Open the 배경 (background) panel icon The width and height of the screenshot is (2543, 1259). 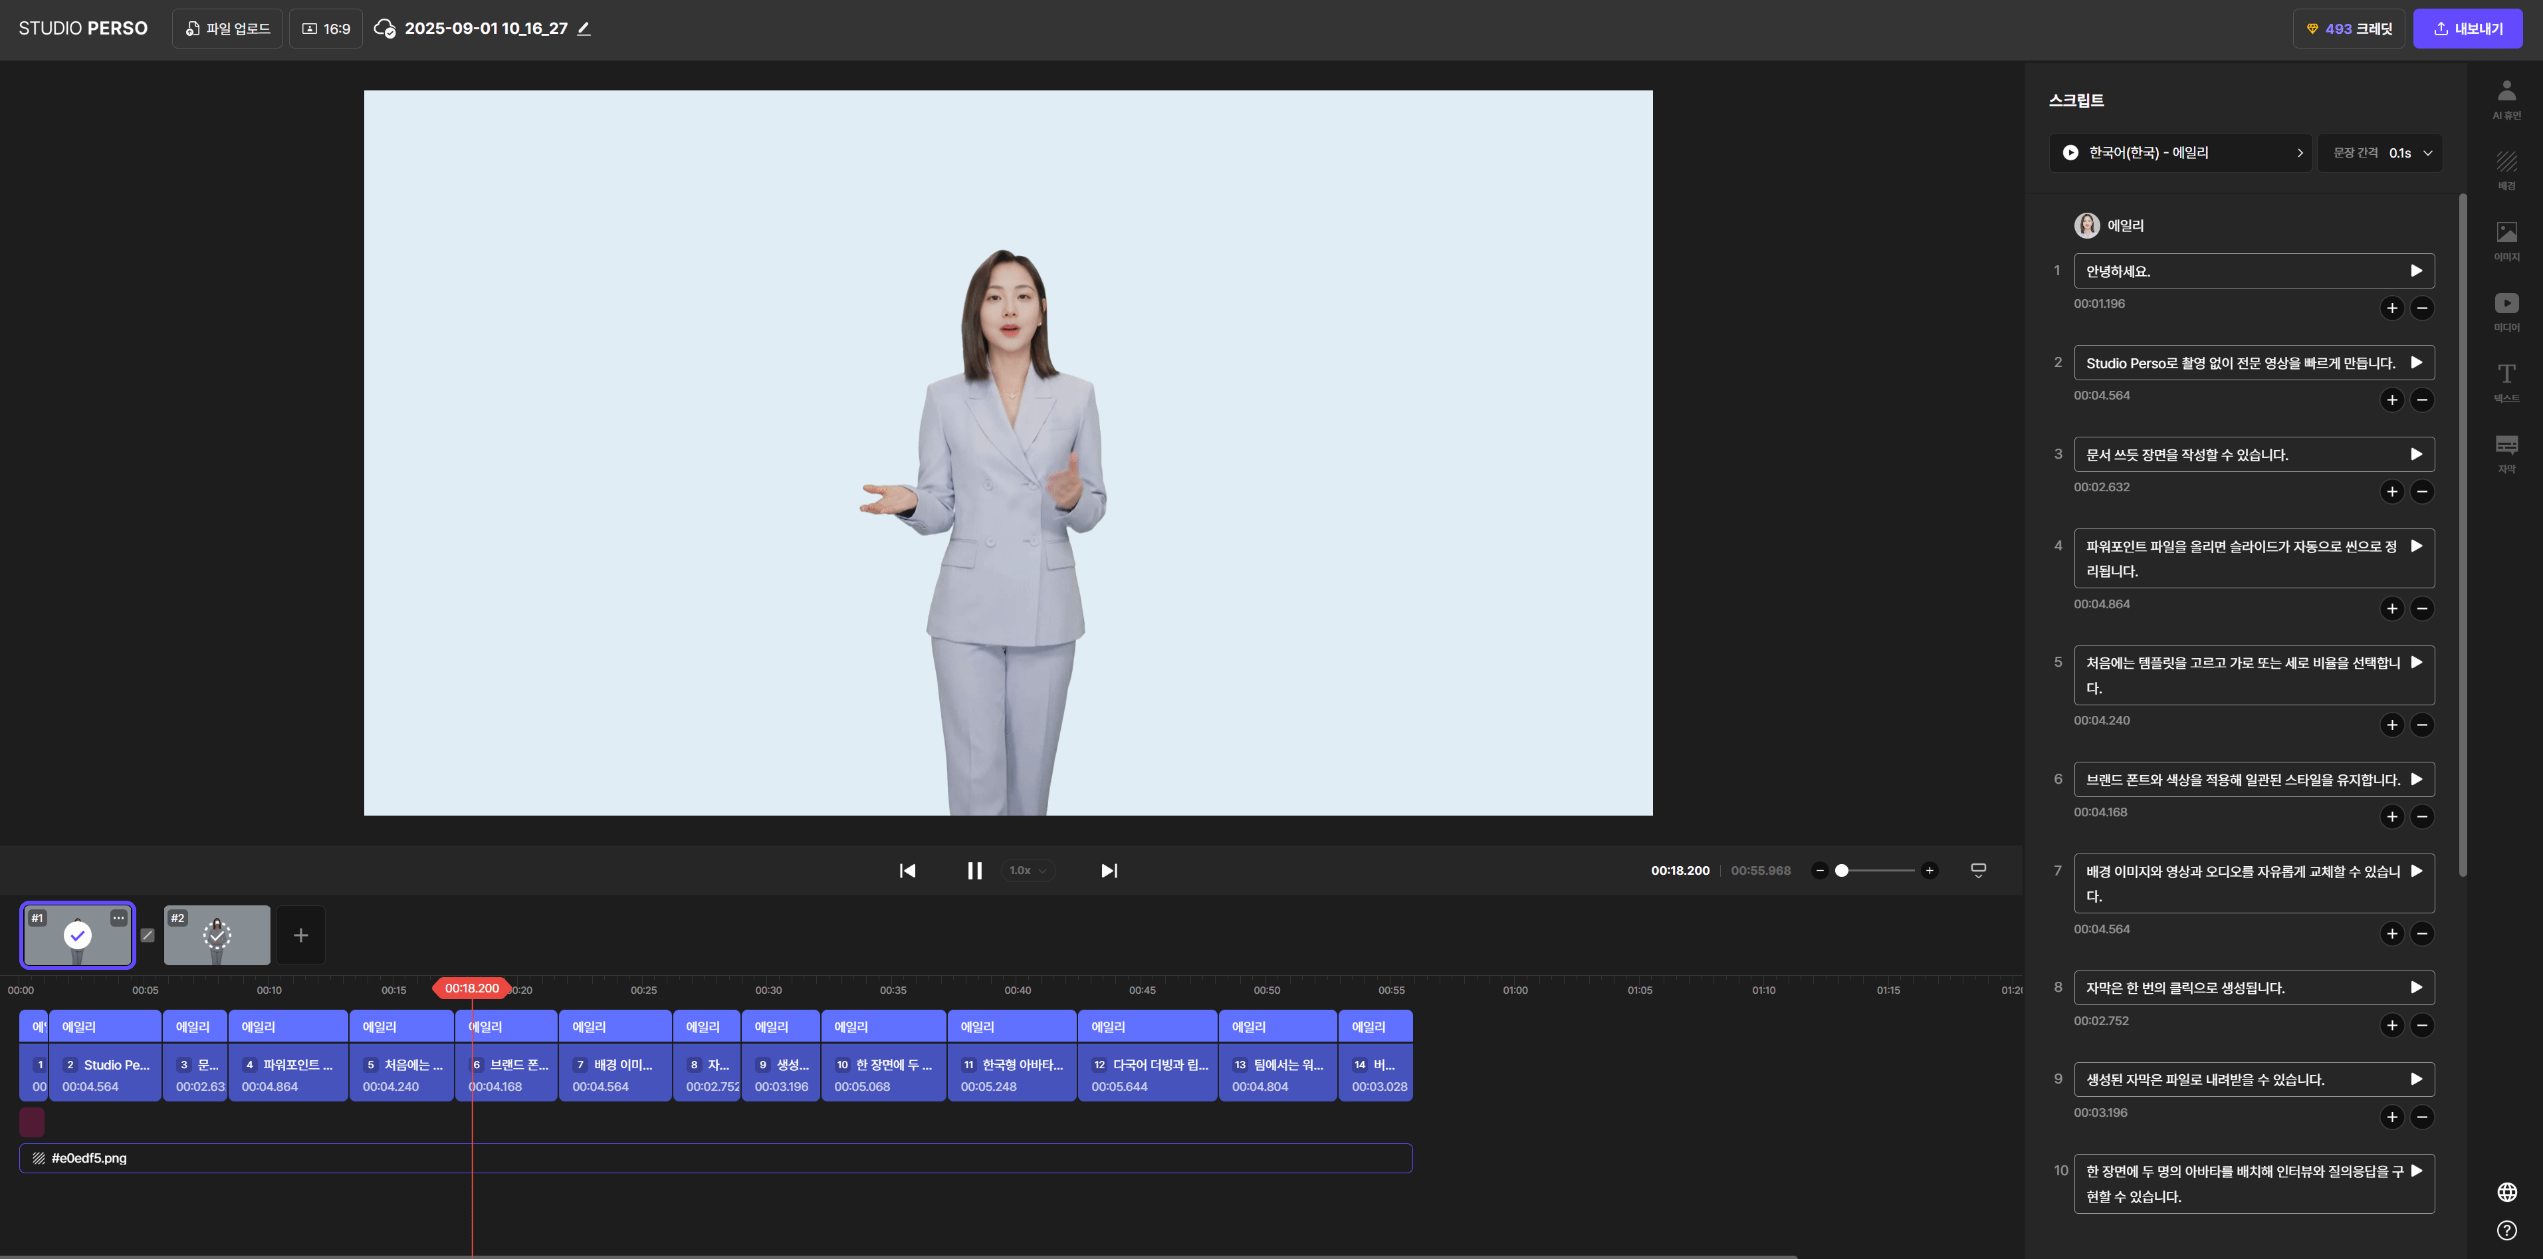point(2506,169)
